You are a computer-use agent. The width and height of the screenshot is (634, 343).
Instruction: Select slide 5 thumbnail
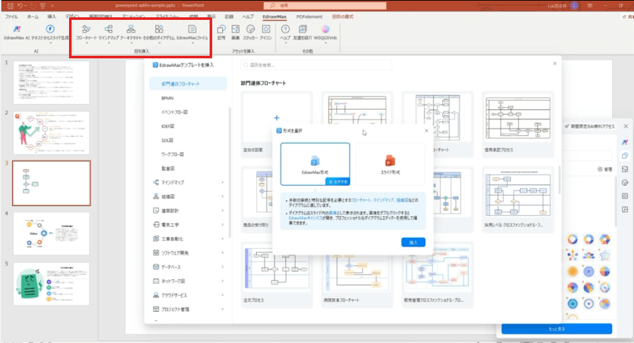(x=51, y=284)
